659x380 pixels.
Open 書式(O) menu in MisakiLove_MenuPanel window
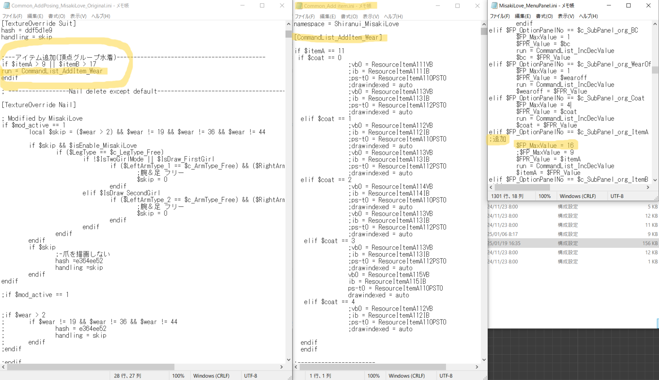pos(544,16)
